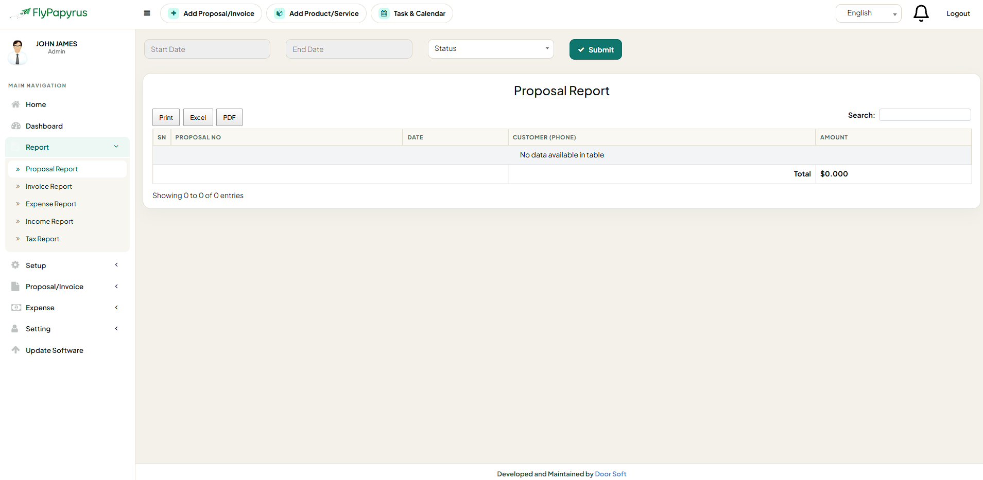Export table with PDF button

coord(229,117)
